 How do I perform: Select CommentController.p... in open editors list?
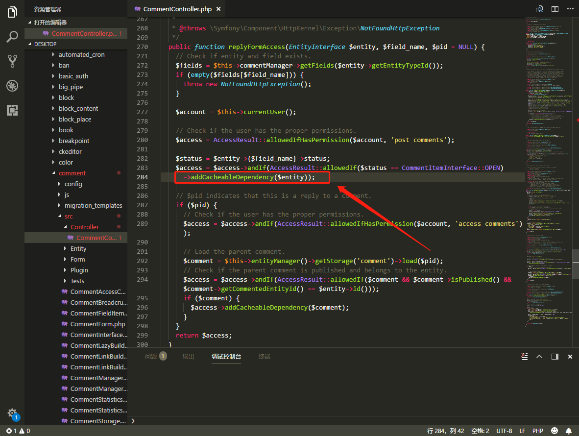coord(76,34)
